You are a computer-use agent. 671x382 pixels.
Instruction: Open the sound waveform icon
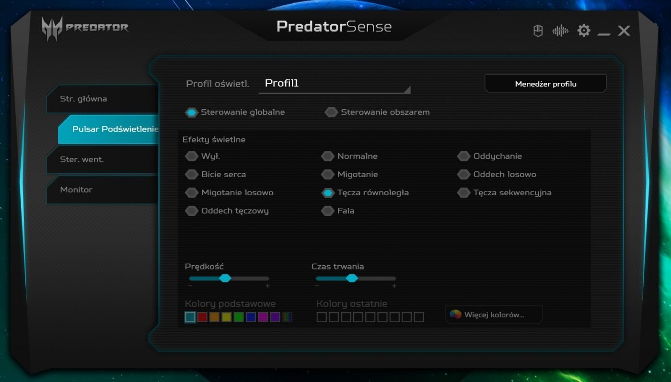[x=560, y=31]
